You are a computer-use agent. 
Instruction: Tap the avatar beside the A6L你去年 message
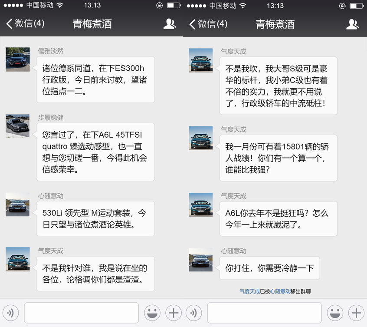click(x=200, y=205)
